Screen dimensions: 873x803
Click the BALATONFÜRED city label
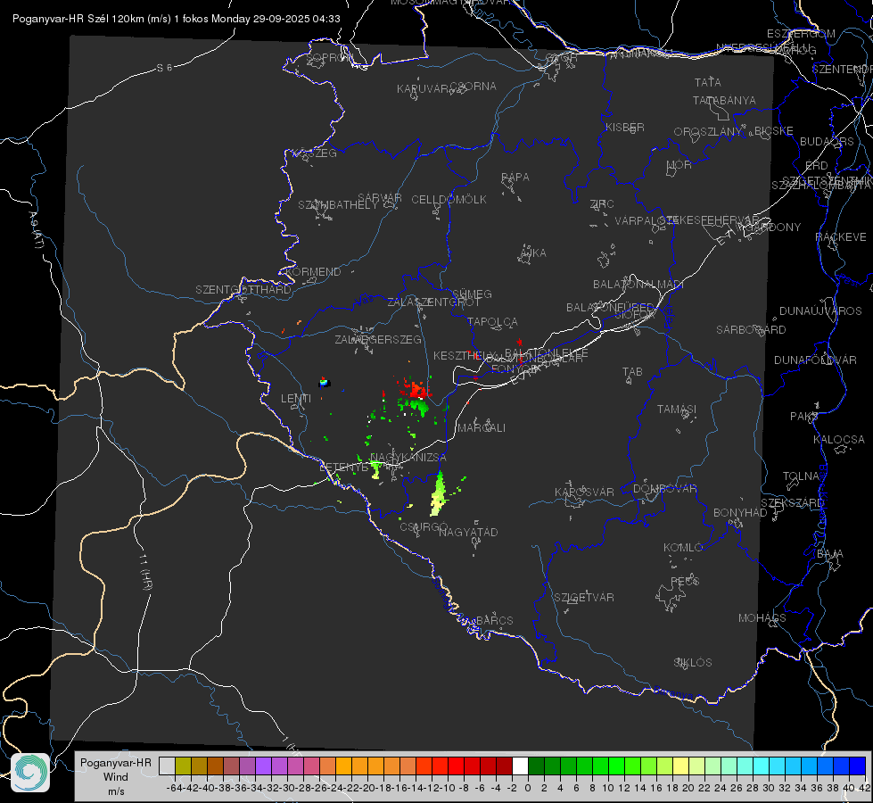(x=610, y=308)
